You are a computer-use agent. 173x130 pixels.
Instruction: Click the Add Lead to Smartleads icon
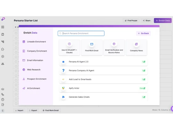tap(63, 79)
